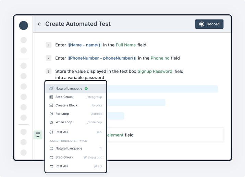Select conditional Rest API /if api option

tap(62, 166)
